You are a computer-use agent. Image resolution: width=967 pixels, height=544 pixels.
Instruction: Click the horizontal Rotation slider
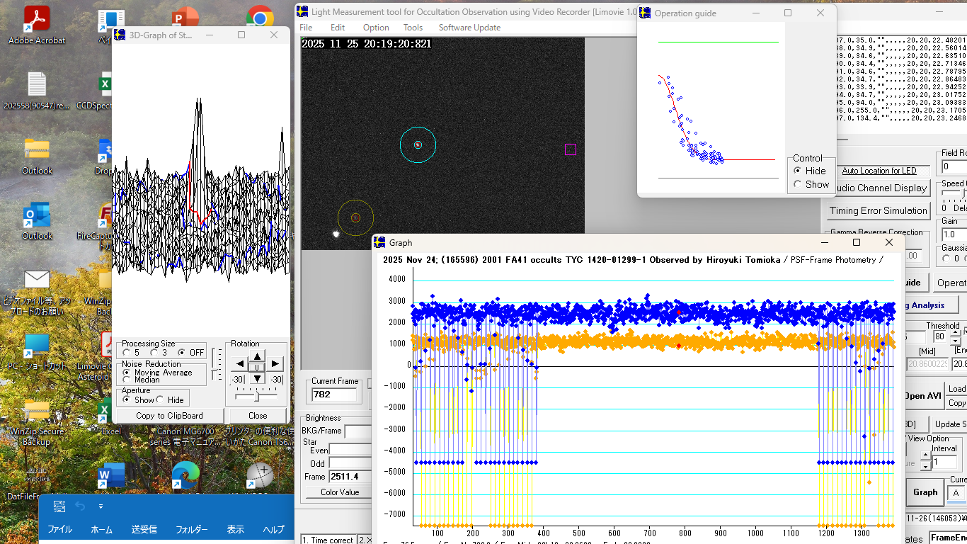click(x=256, y=397)
